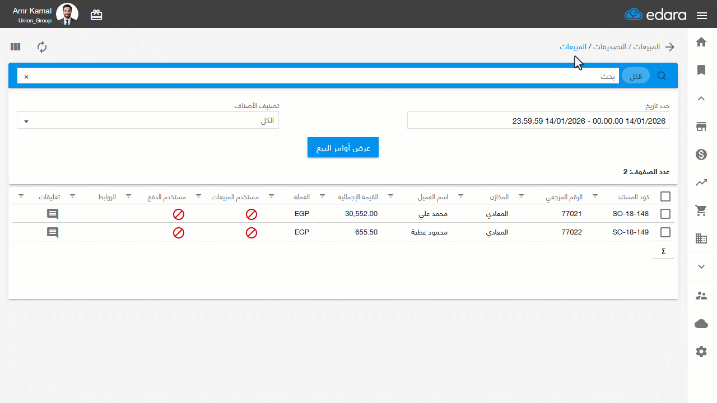Open the trending chart sidebar icon
Viewport: 717px width, 403px height.
[701, 182]
